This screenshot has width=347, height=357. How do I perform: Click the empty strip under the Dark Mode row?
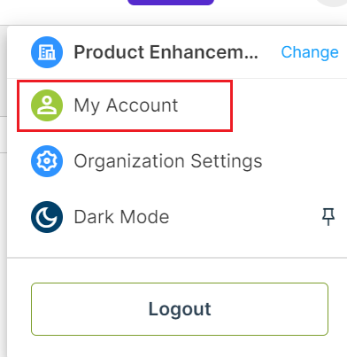(177, 245)
